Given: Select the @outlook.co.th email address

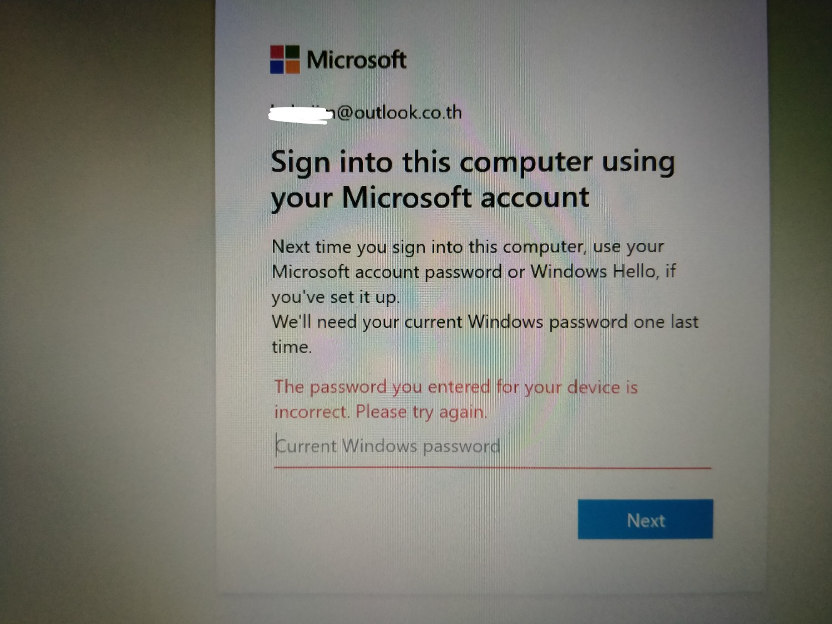Looking at the screenshot, I should coord(366,113).
